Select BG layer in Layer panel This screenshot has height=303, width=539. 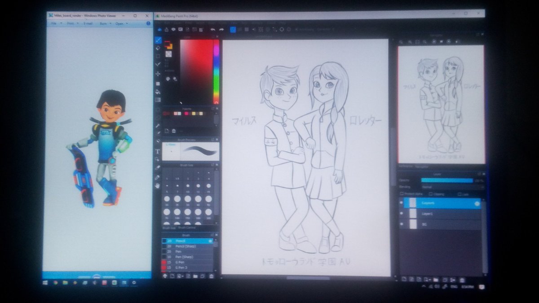[x=440, y=225]
